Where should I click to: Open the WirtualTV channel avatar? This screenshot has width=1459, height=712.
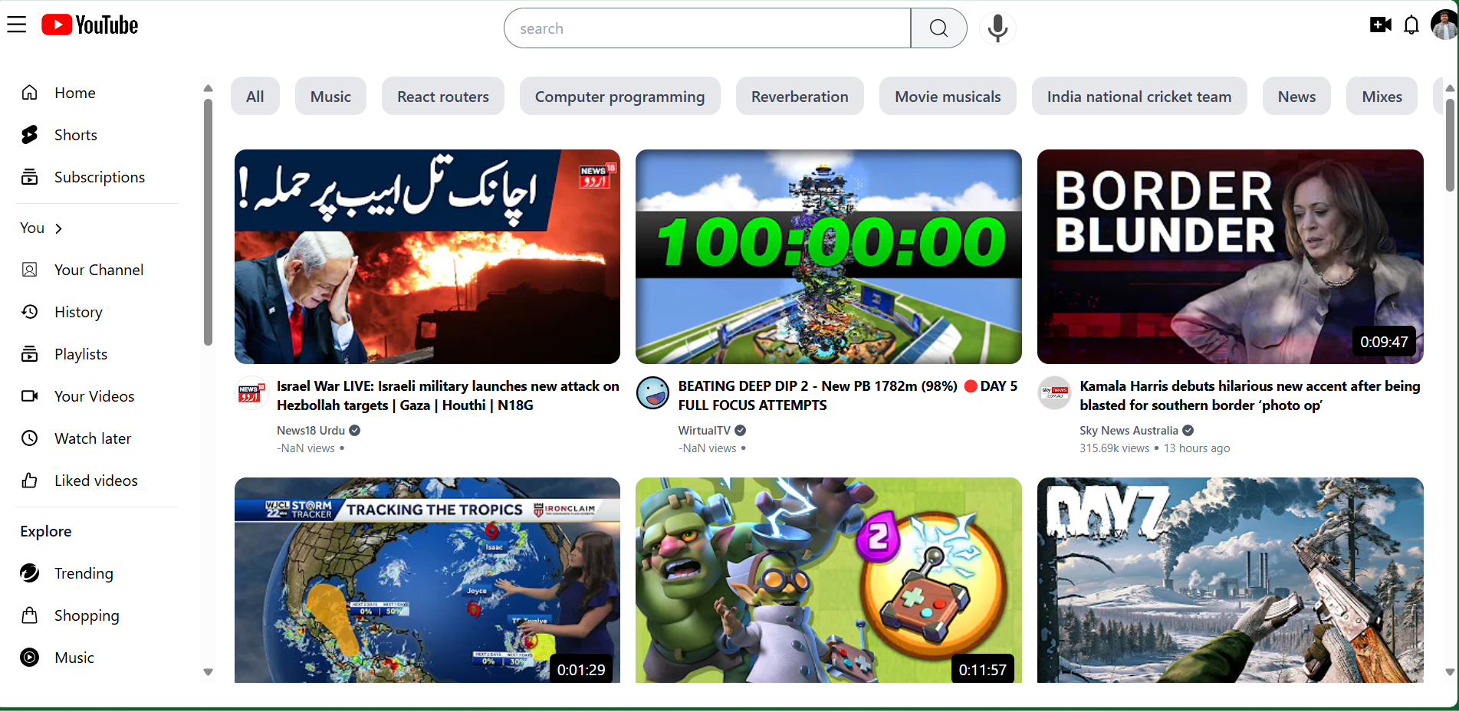pyautogui.click(x=652, y=393)
